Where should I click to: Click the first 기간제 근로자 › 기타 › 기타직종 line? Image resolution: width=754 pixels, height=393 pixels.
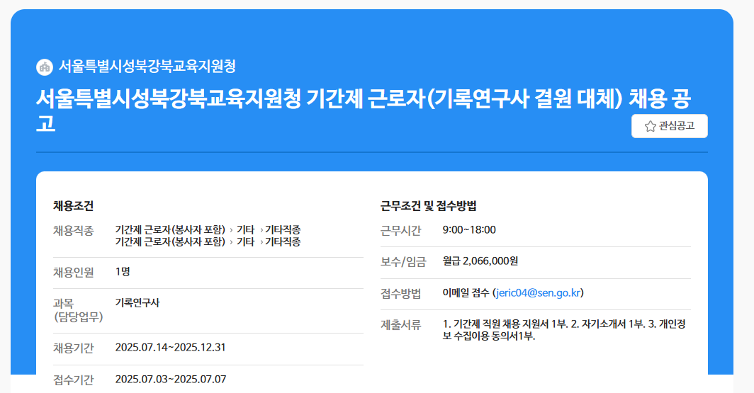(208, 229)
